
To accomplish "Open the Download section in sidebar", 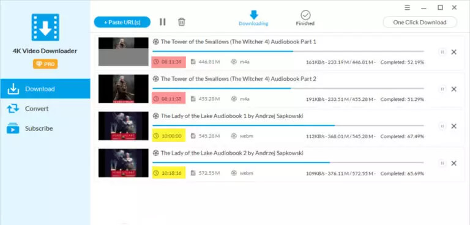I will click(x=45, y=89).
